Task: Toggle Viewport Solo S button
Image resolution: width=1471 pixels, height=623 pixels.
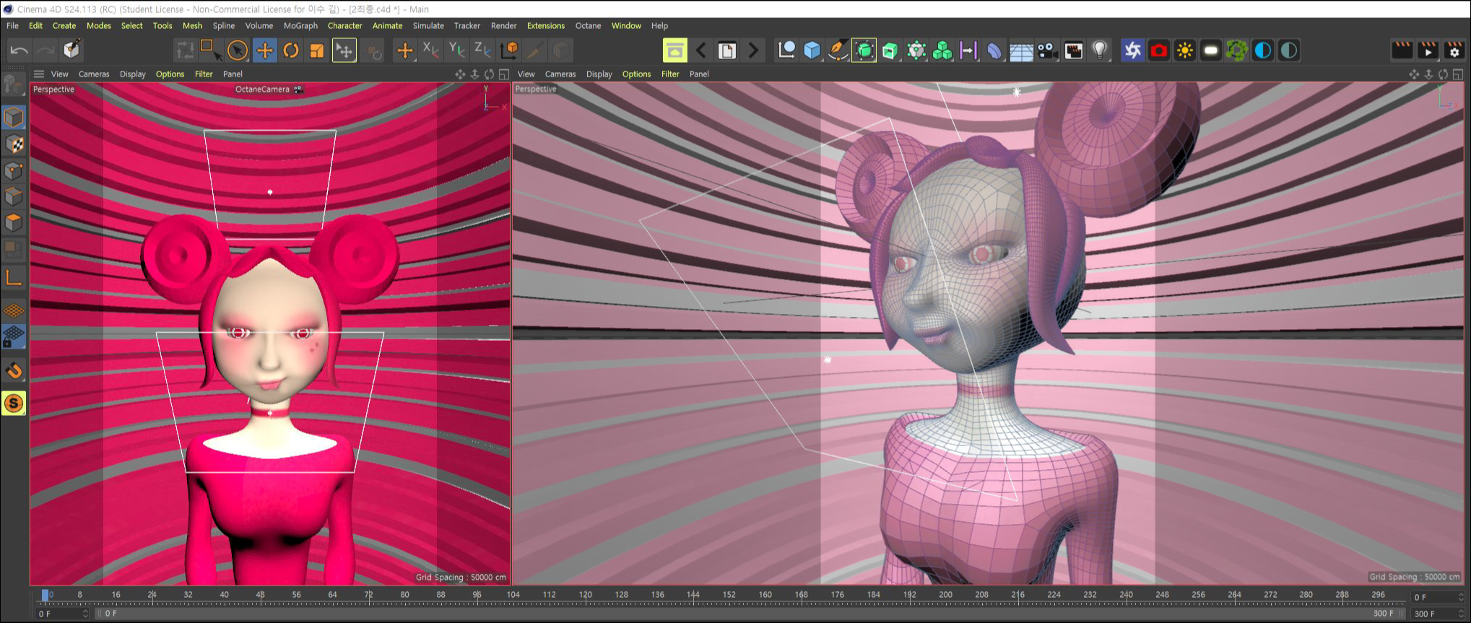Action: pos(14,404)
